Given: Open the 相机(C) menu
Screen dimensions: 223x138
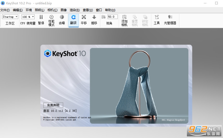Looking at the screenshot, I should [52, 10].
